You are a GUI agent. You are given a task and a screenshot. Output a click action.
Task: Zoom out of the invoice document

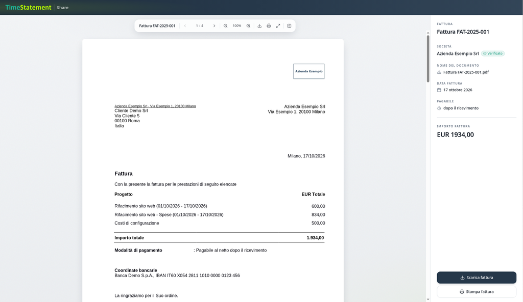pos(225,26)
